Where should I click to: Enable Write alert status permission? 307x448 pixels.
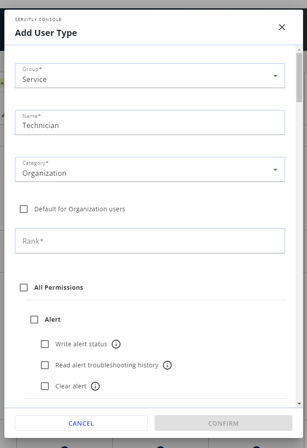pyautogui.click(x=45, y=344)
